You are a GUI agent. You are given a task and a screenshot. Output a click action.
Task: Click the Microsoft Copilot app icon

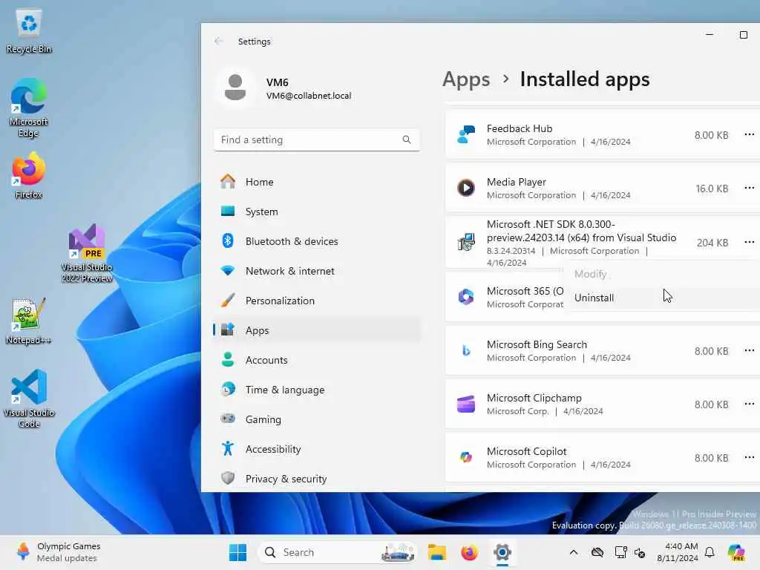[x=466, y=457]
